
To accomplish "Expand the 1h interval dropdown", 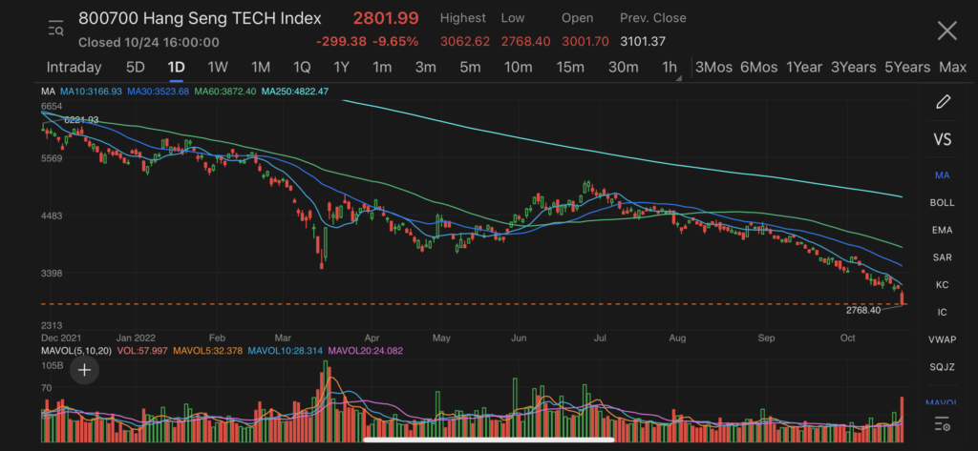I will click(670, 68).
